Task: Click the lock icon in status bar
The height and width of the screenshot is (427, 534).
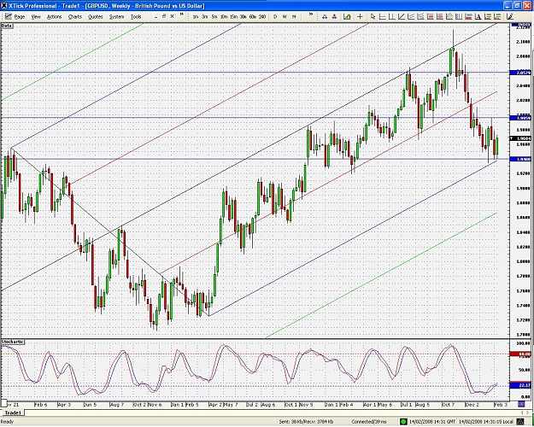Action: (x=520, y=422)
